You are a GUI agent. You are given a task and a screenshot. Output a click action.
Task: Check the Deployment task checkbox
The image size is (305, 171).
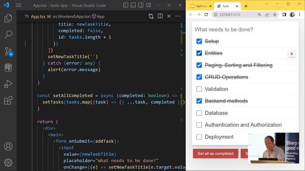pos(199,137)
